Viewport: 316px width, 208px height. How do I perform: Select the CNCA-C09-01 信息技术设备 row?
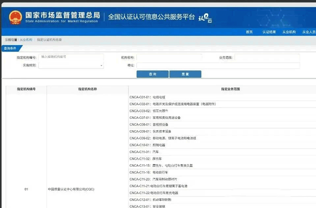222,132
